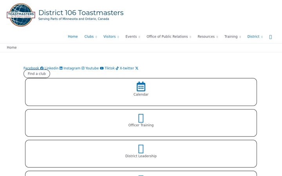Screen dimensions: 282x176
Task: Open the Training menu item
Action: click(231, 36)
